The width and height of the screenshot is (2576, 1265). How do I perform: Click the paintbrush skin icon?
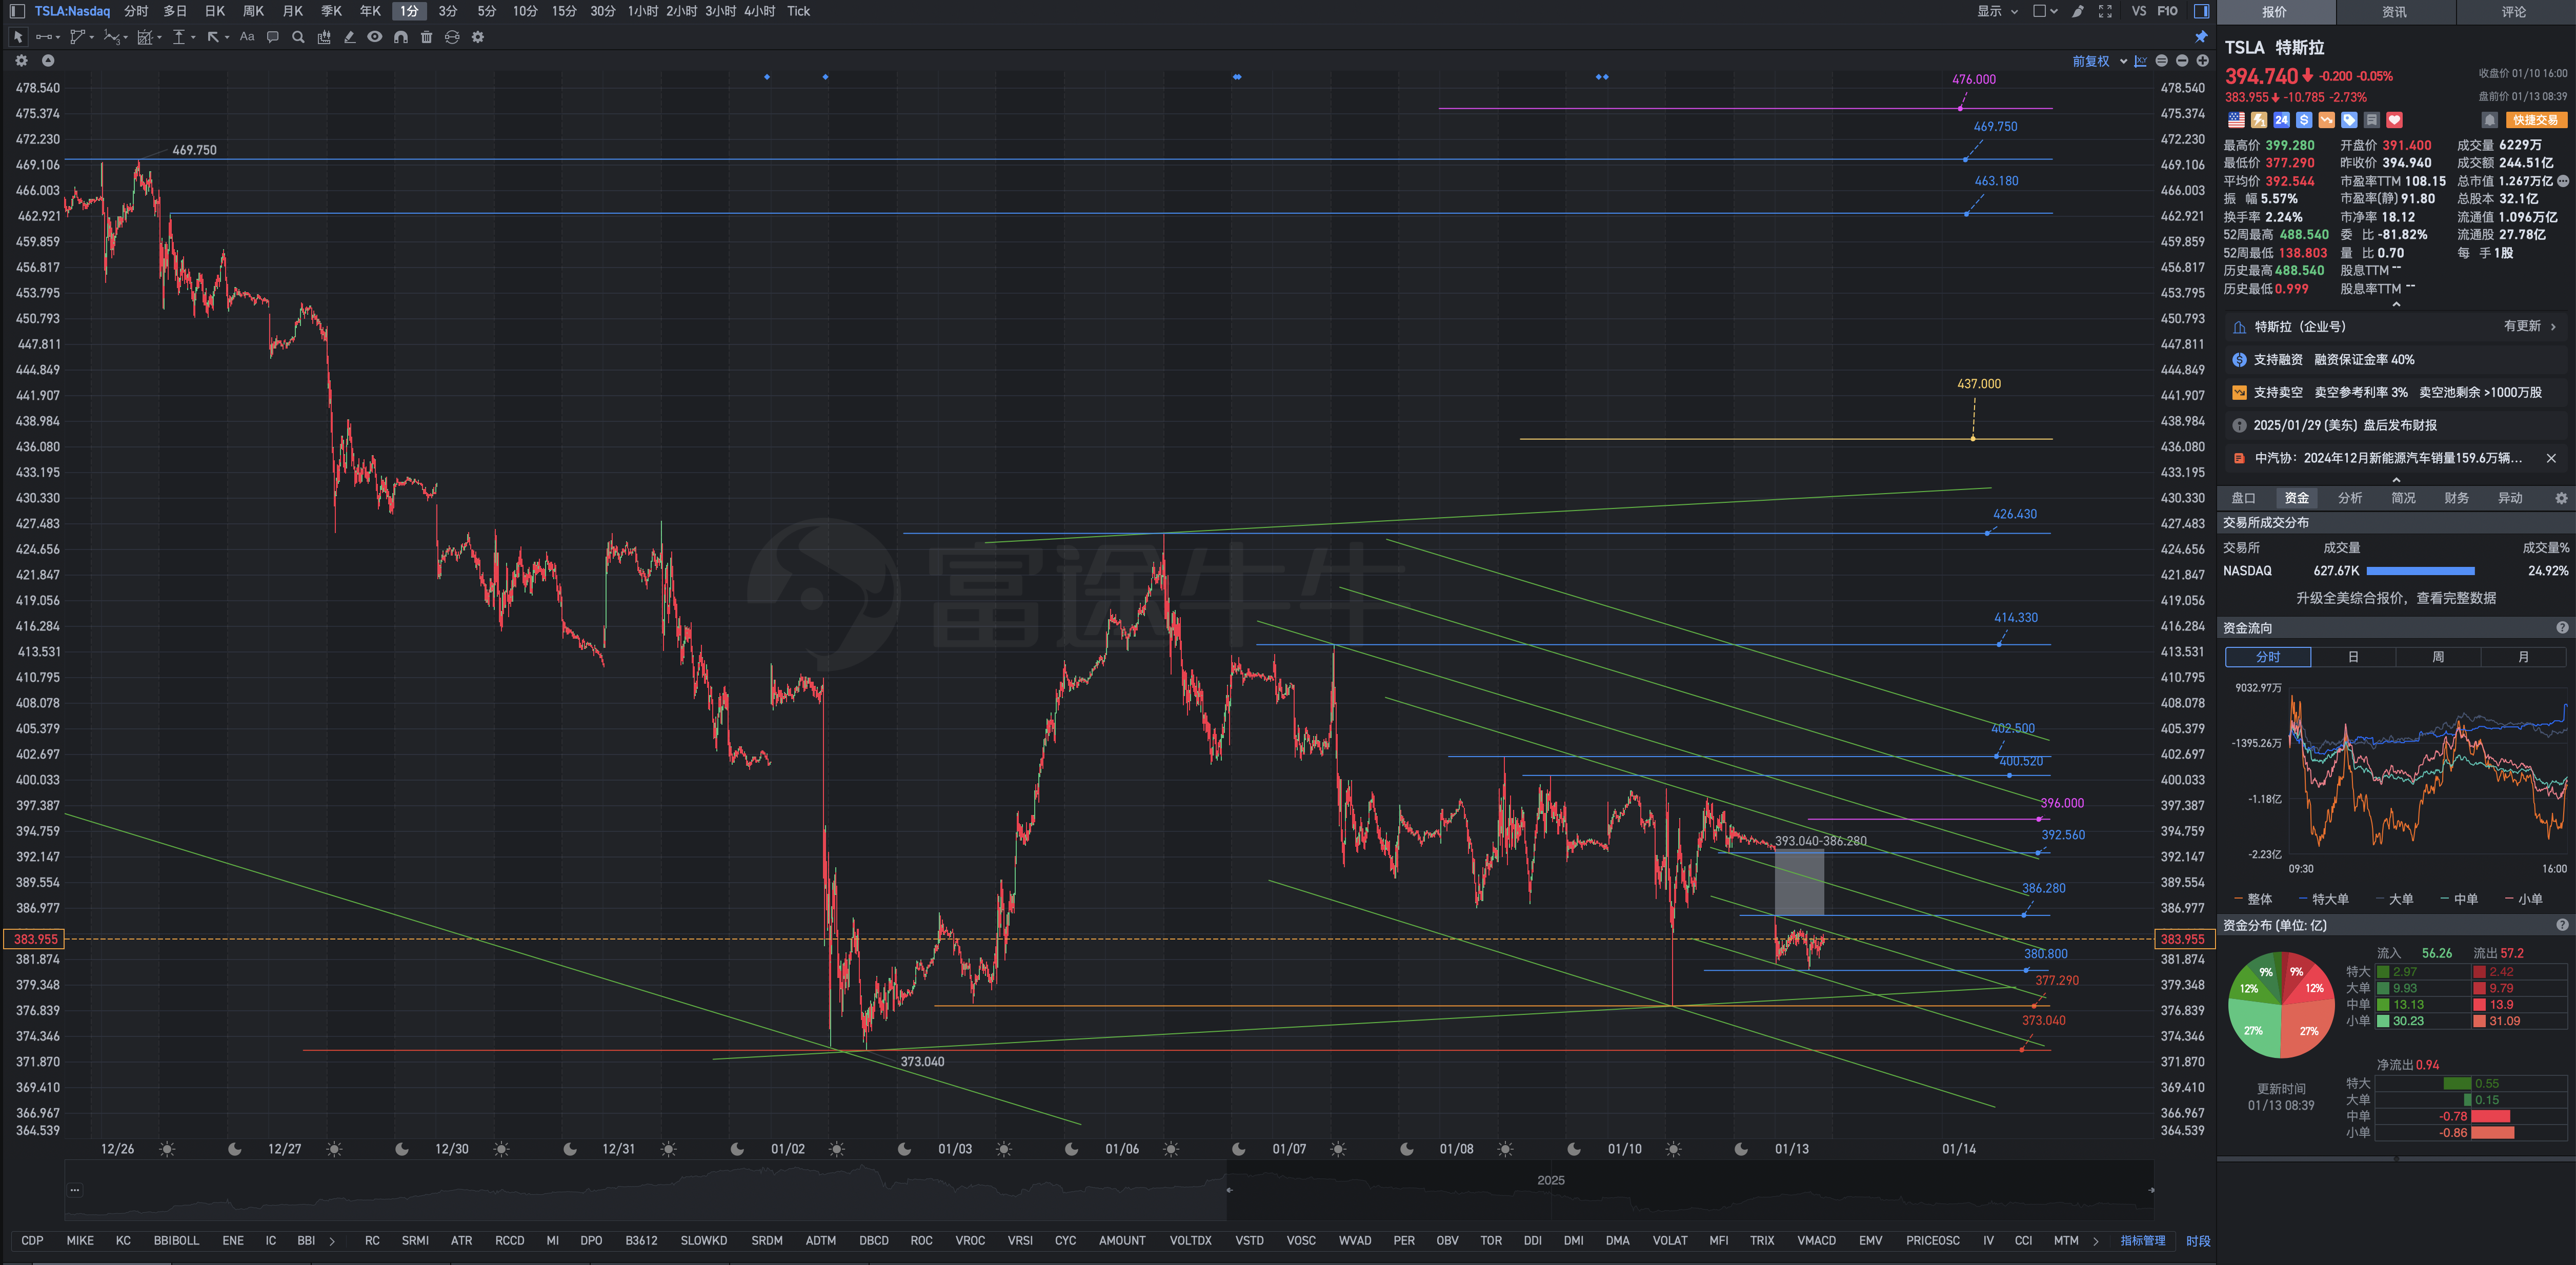coord(2078,11)
